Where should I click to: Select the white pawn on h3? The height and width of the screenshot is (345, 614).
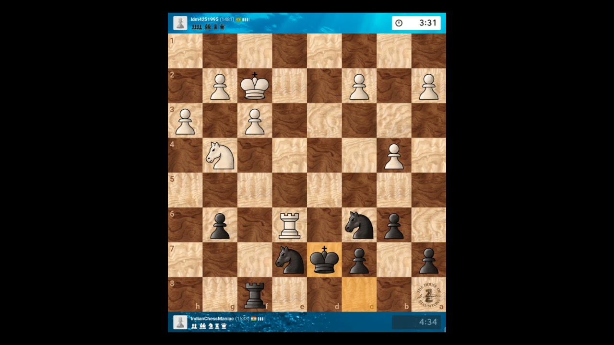point(185,121)
